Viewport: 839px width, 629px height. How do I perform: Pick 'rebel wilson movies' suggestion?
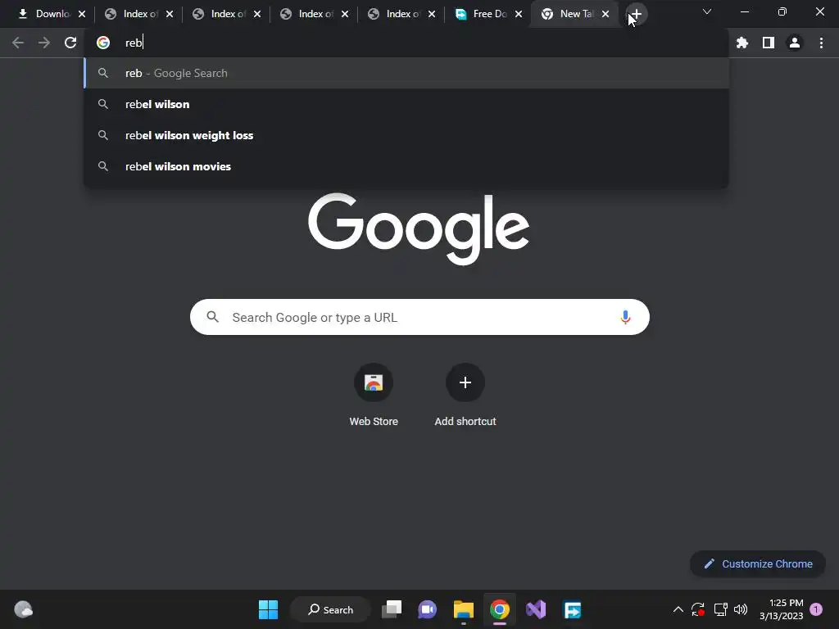point(406,166)
